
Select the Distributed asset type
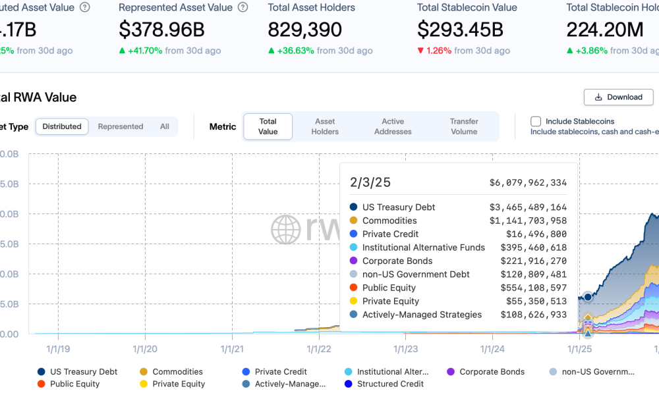click(x=62, y=126)
